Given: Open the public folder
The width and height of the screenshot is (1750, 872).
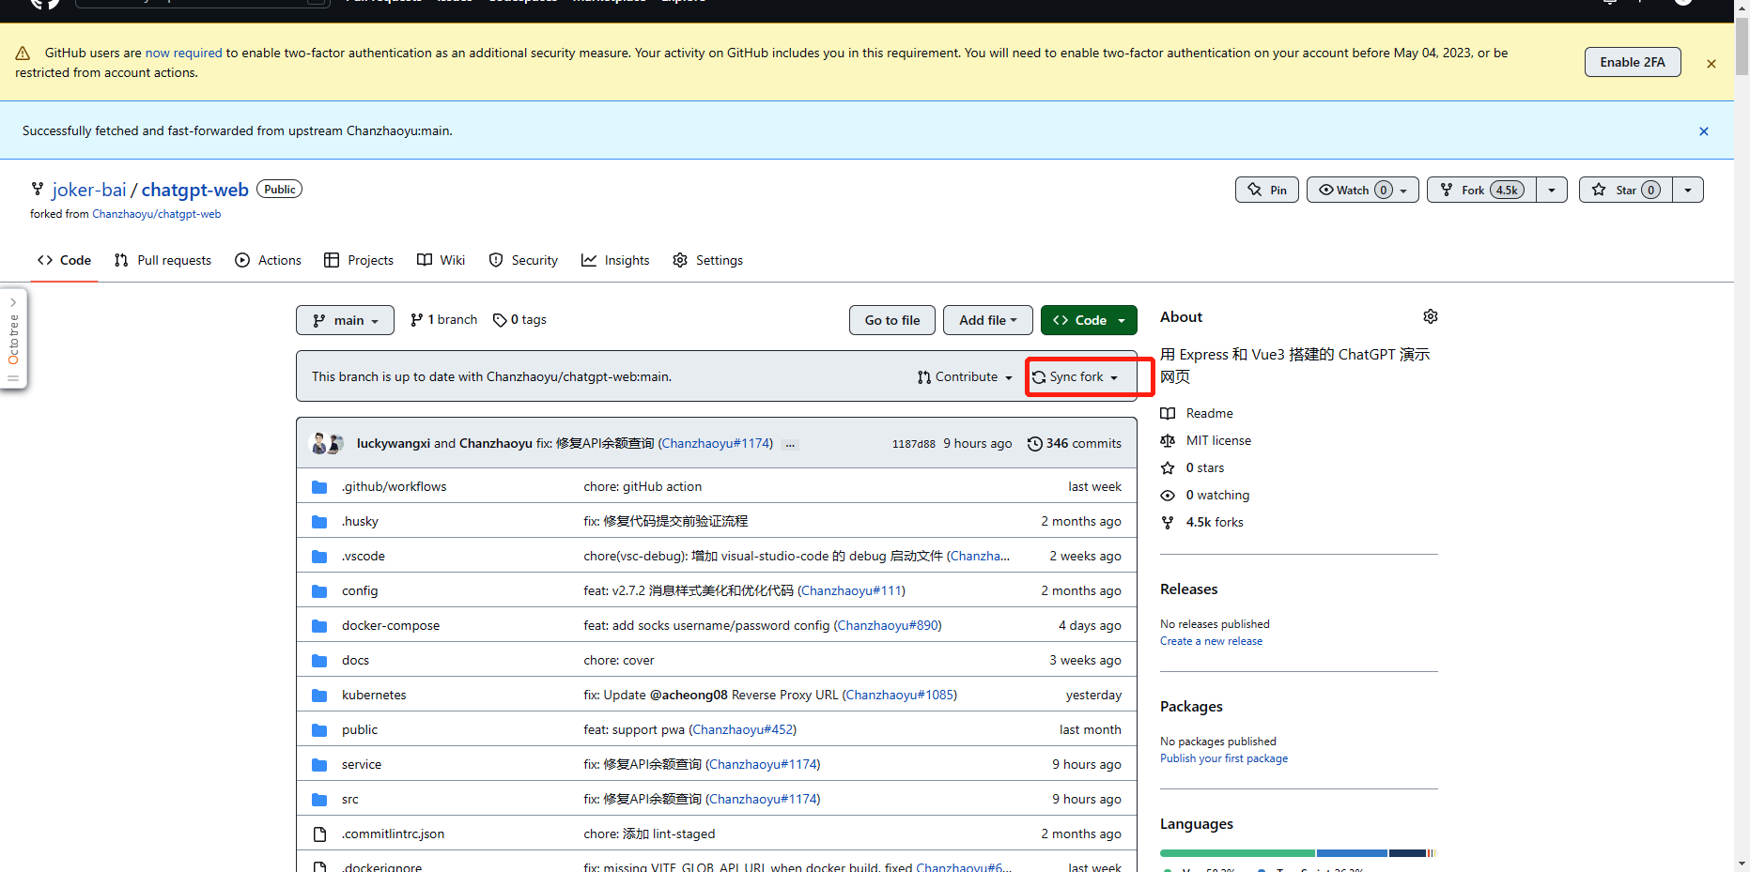Looking at the screenshot, I should tap(360, 729).
